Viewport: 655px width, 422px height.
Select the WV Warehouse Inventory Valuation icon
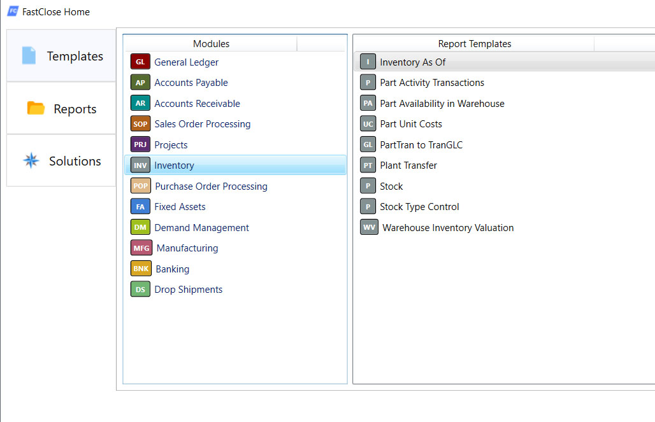pos(369,227)
